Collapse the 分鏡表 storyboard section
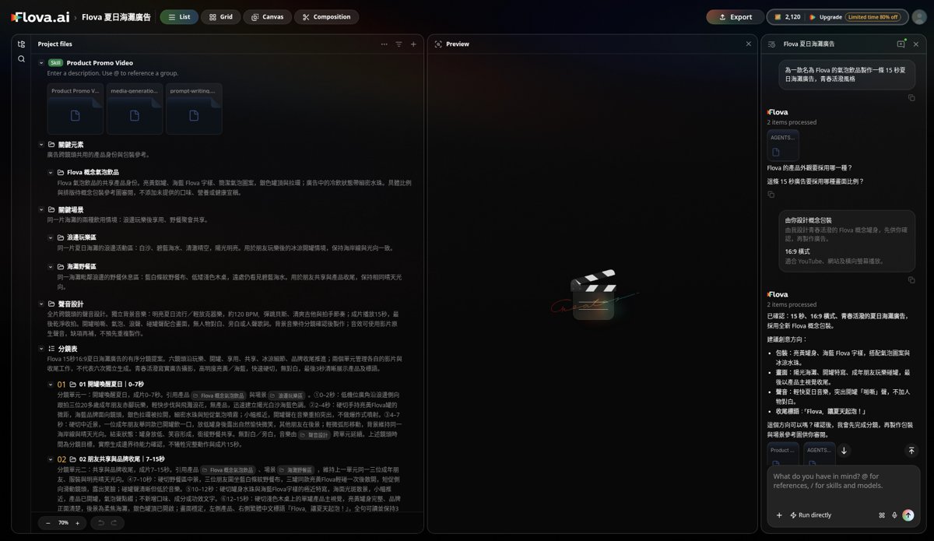Screen dimensions: 934x541 click(x=41, y=349)
